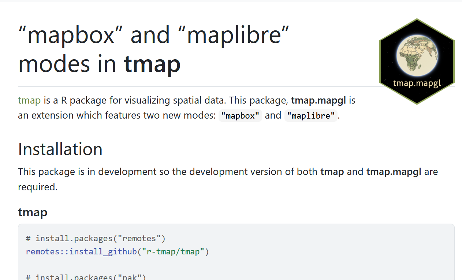This screenshot has width=462, height=280.
Task: Click the inline code "maplibre" snippet
Action: (311, 116)
